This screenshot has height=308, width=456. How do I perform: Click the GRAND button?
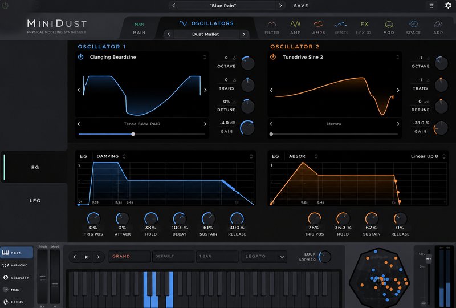click(130, 256)
